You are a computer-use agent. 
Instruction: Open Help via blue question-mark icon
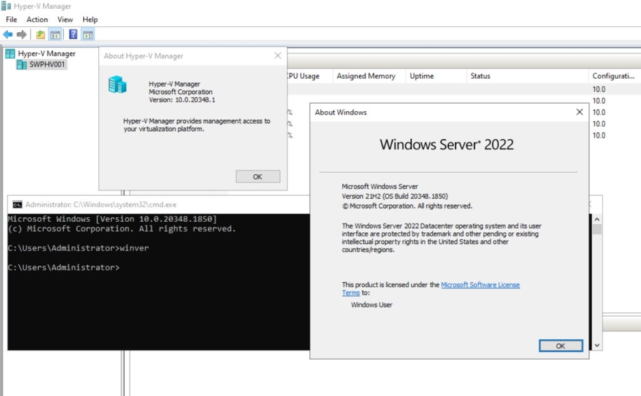click(73, 34)
